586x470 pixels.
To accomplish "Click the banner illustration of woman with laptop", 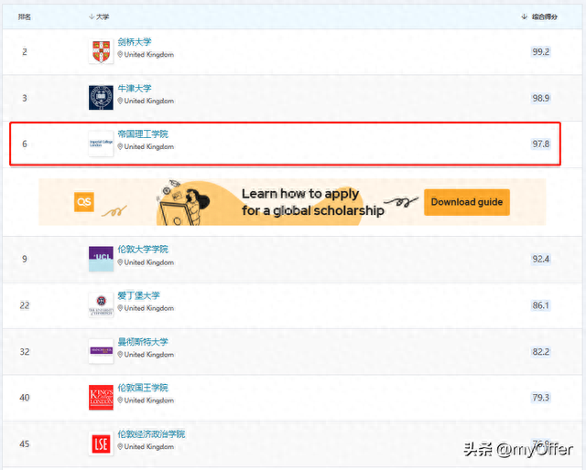I will click(x=183, y=202).
